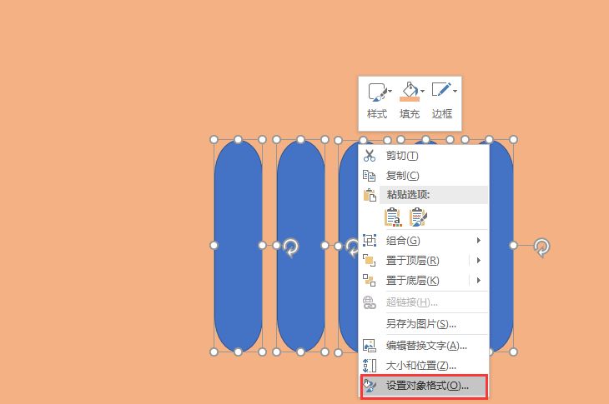Open the Group (组合) submenu arrow

pyautogui.click(x=479, y=241)
